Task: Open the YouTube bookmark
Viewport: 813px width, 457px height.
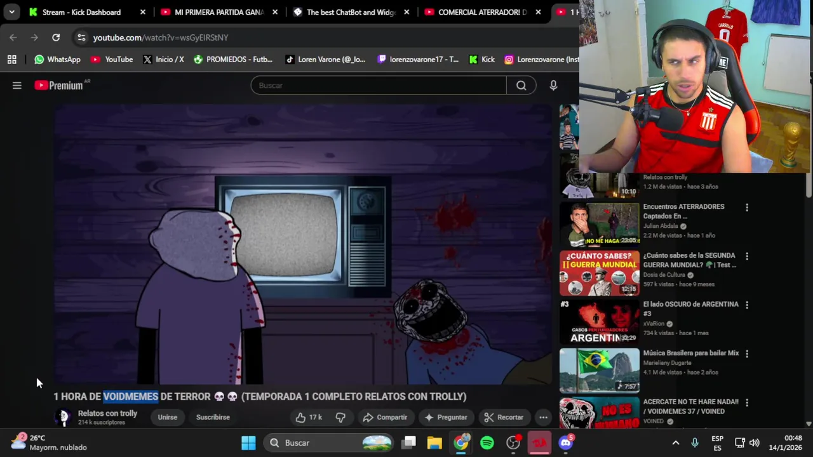Action: (x=112, y=60)
